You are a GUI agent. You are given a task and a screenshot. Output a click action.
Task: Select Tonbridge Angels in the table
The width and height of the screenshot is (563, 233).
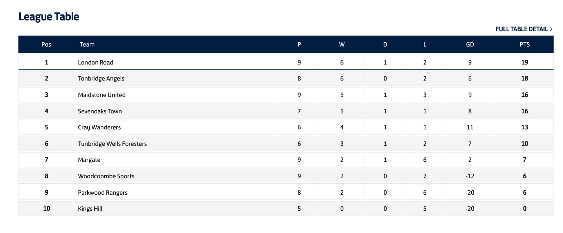coord(101,79)
